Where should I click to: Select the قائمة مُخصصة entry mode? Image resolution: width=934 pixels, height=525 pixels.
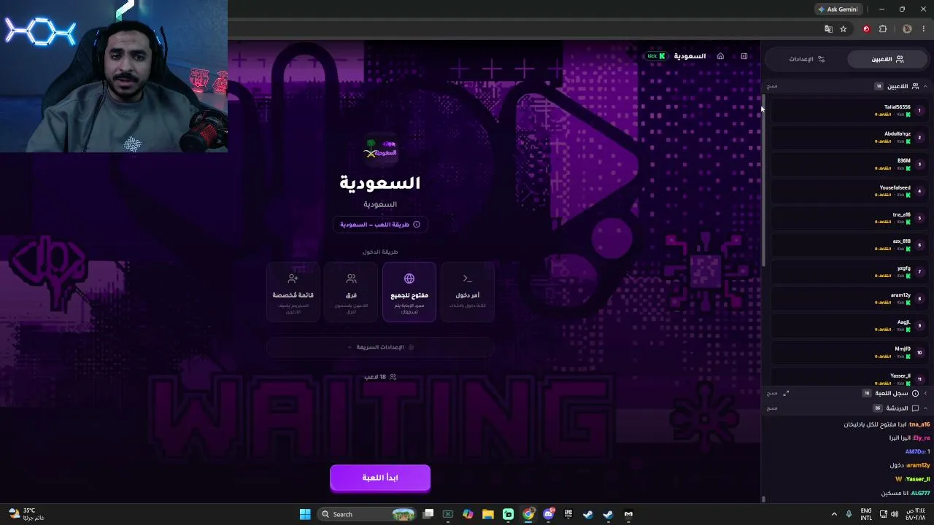[293, 292]
